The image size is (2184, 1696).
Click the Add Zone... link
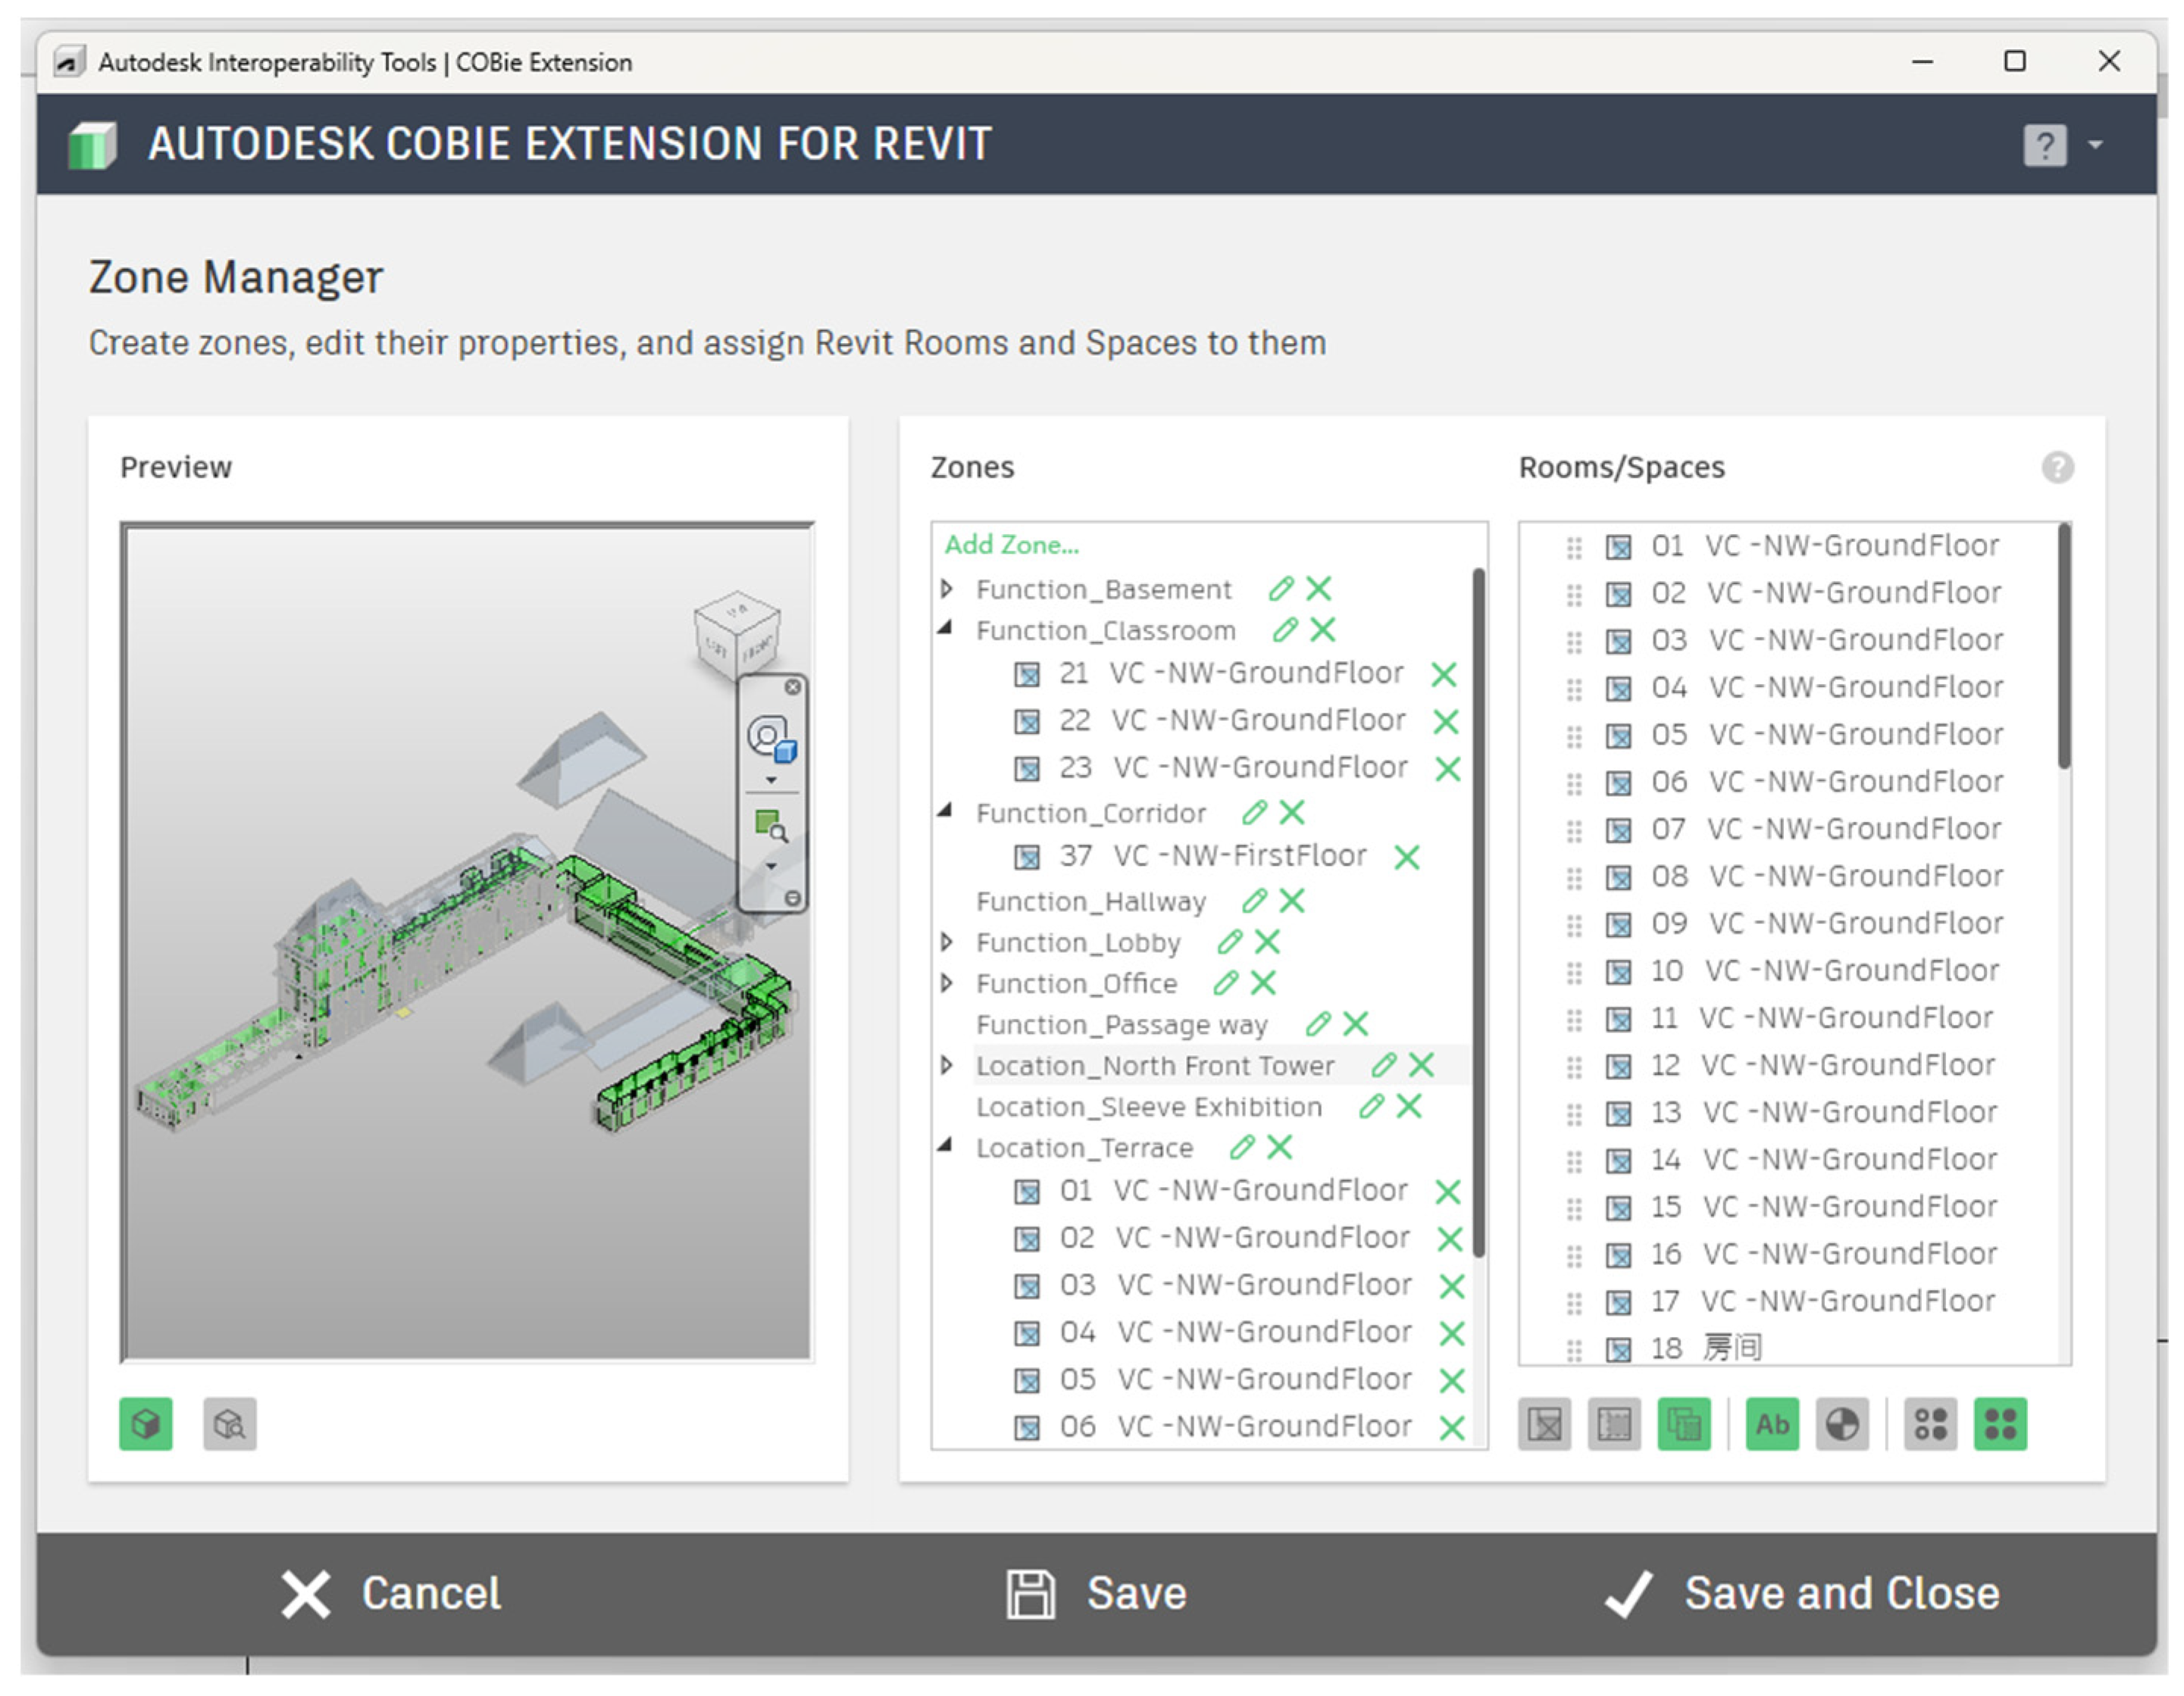(x=1011, y=545)
